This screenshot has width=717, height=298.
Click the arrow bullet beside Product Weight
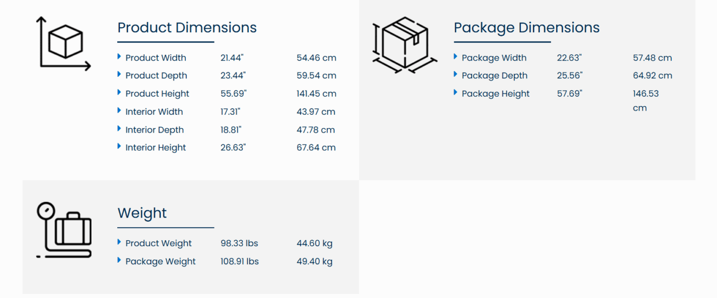[119, 242]
